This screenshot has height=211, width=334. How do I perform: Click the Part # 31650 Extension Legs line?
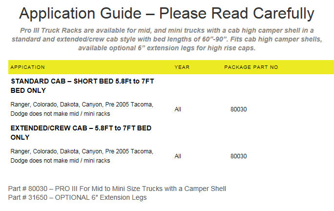point(77,197)
